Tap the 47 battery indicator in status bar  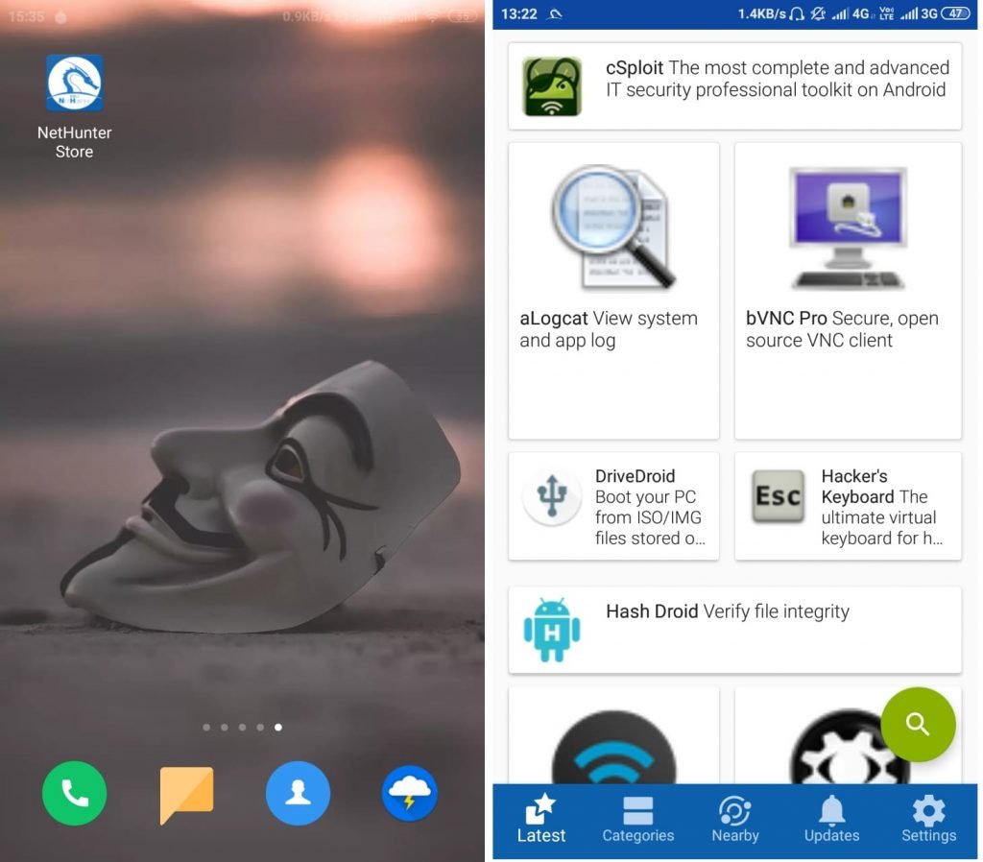pyautogui.click(x=955, y=13)
